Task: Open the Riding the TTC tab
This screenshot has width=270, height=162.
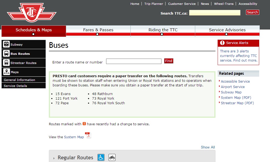Action: [163, 30]
